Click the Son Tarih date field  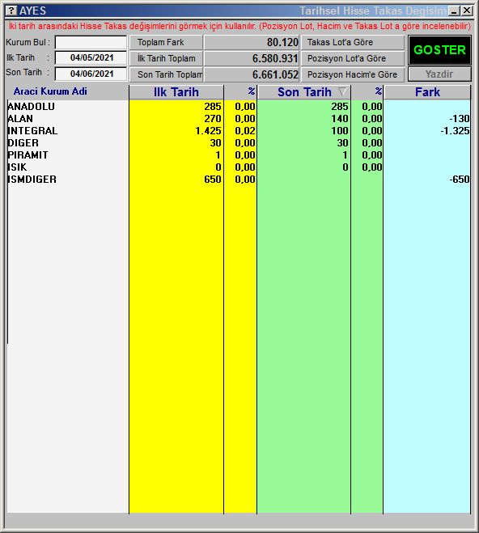click(91, 74)
